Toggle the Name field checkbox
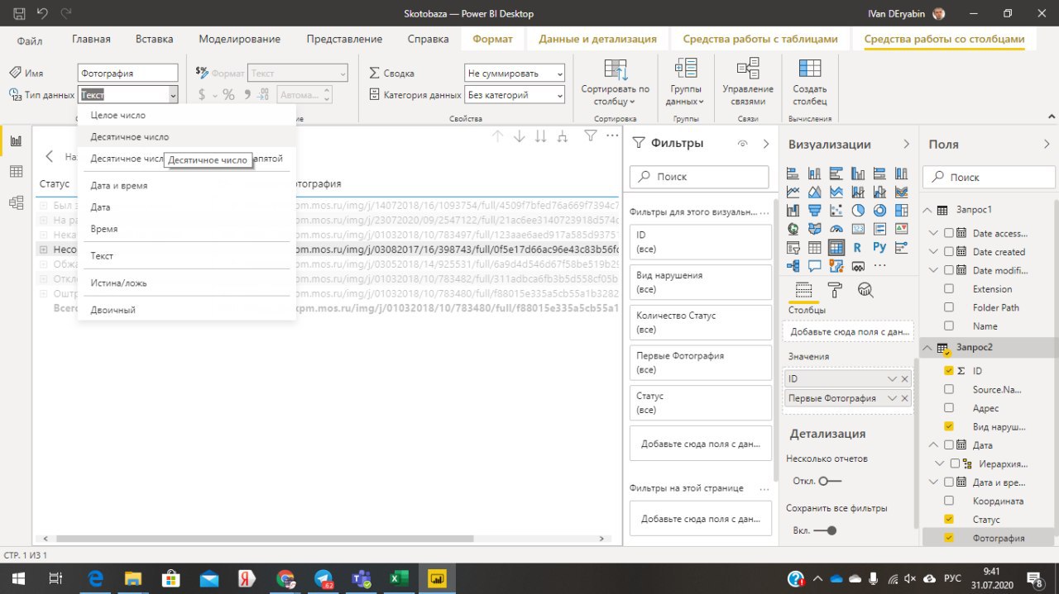 [949, 326]
